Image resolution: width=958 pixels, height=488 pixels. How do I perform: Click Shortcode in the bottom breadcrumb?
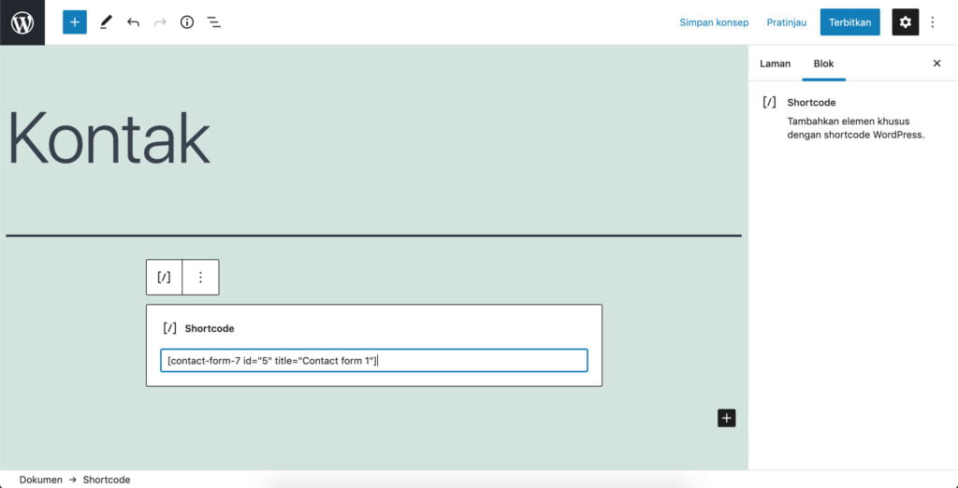click(107, 481)
